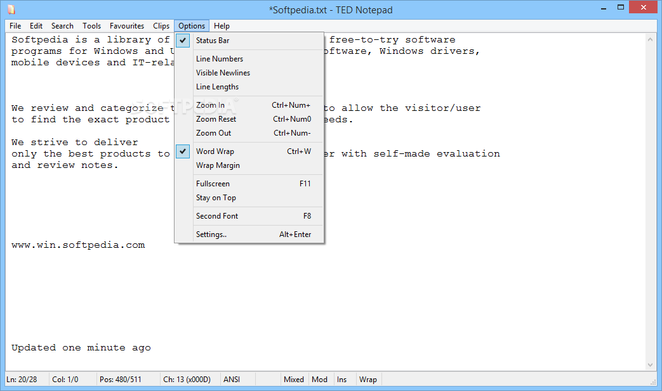The height and width of the screenshot is (391, 662).
Task: Click the window resize grip in status bar
Action: pyautogui.click(x=653, y=381)
